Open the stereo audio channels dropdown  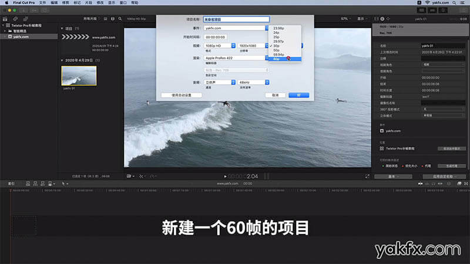click(220, 82)
